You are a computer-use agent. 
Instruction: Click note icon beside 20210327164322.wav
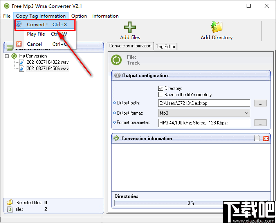[x=22, y=62]
